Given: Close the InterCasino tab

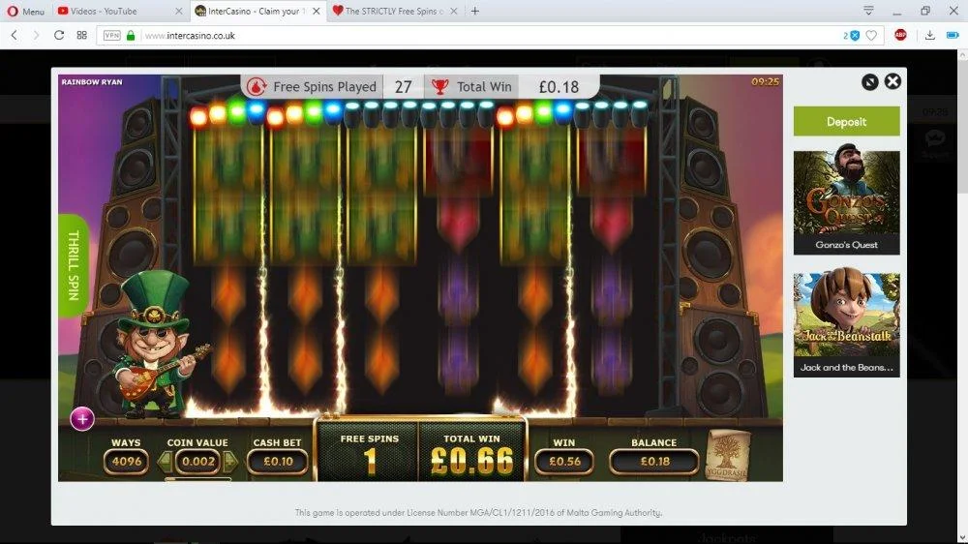Looking at the screenshot, I should [317, 11].
